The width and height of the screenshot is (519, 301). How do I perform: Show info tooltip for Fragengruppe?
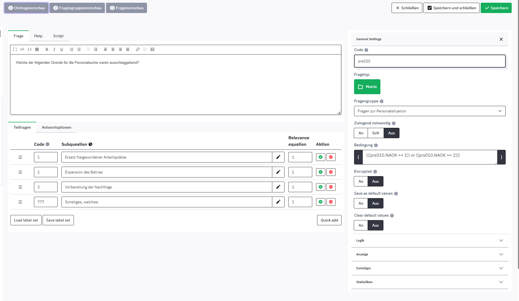coord(382,101)
